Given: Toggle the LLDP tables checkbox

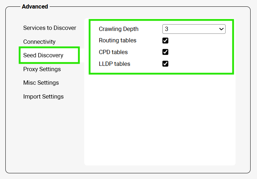Looking at the screenshot, I should (x=165, y=64).
